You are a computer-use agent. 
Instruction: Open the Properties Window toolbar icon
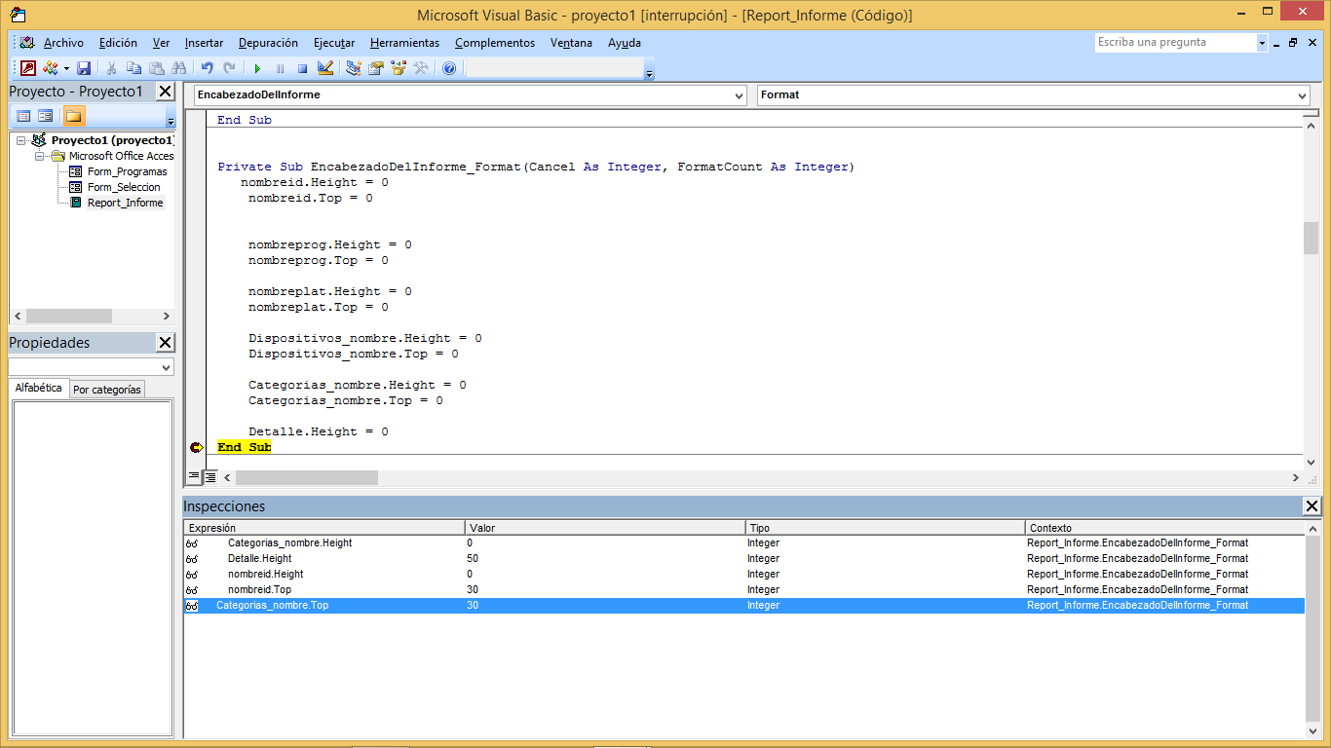375,68
